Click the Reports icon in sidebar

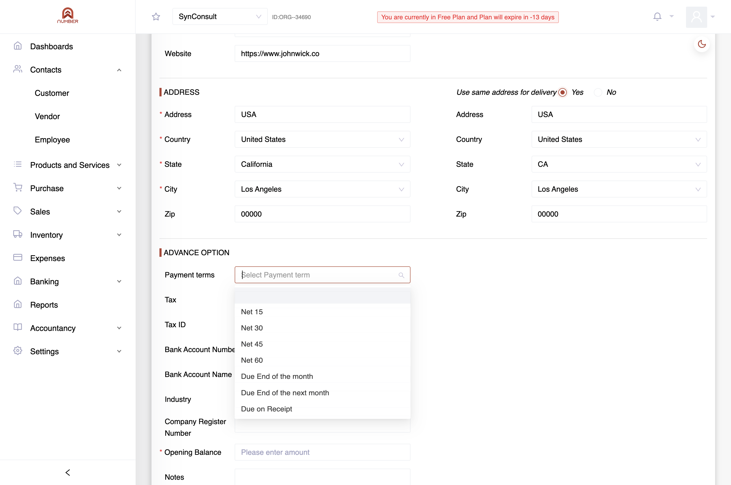[18, 304]
